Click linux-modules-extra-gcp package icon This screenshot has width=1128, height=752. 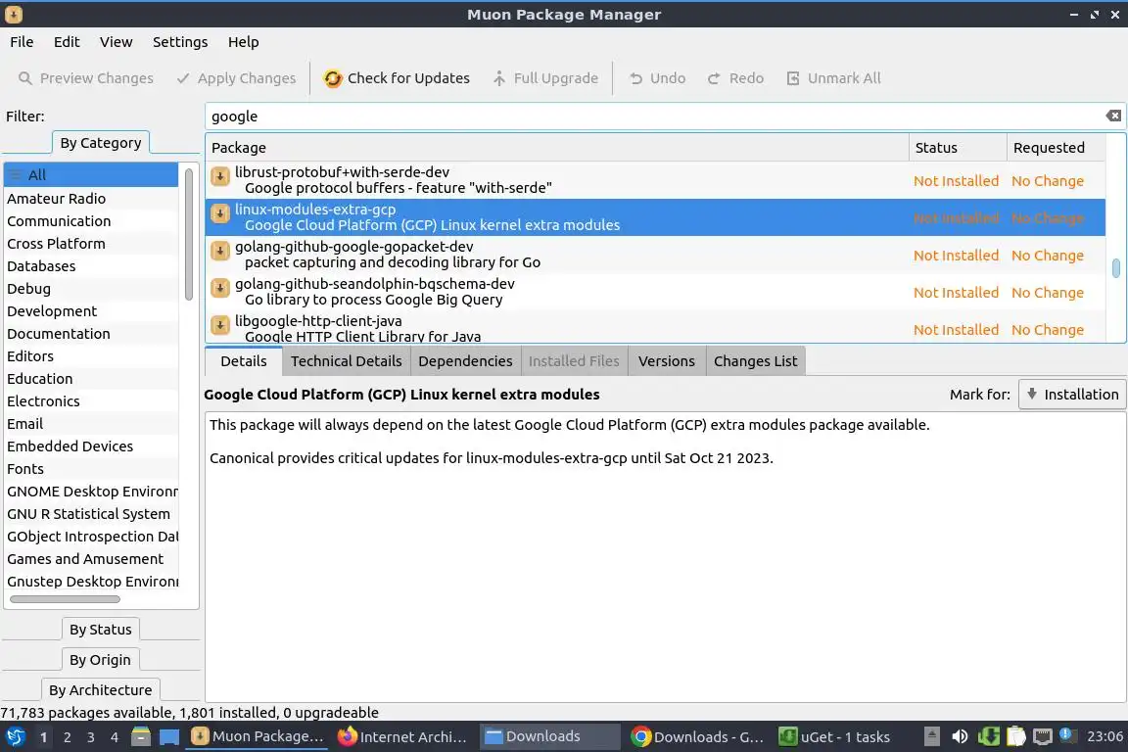(220, 213)
